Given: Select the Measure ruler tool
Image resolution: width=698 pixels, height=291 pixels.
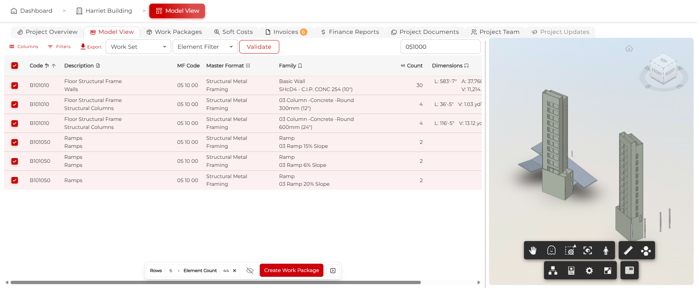Looking at the screenshot, I should point(628,251).
